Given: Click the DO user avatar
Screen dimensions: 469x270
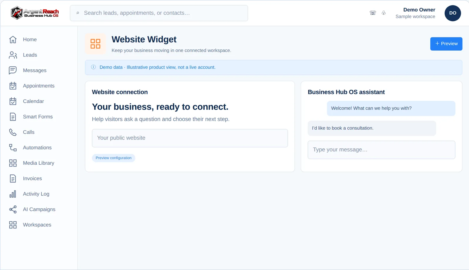Looking at the screenshot, I should tap(453, 13).
